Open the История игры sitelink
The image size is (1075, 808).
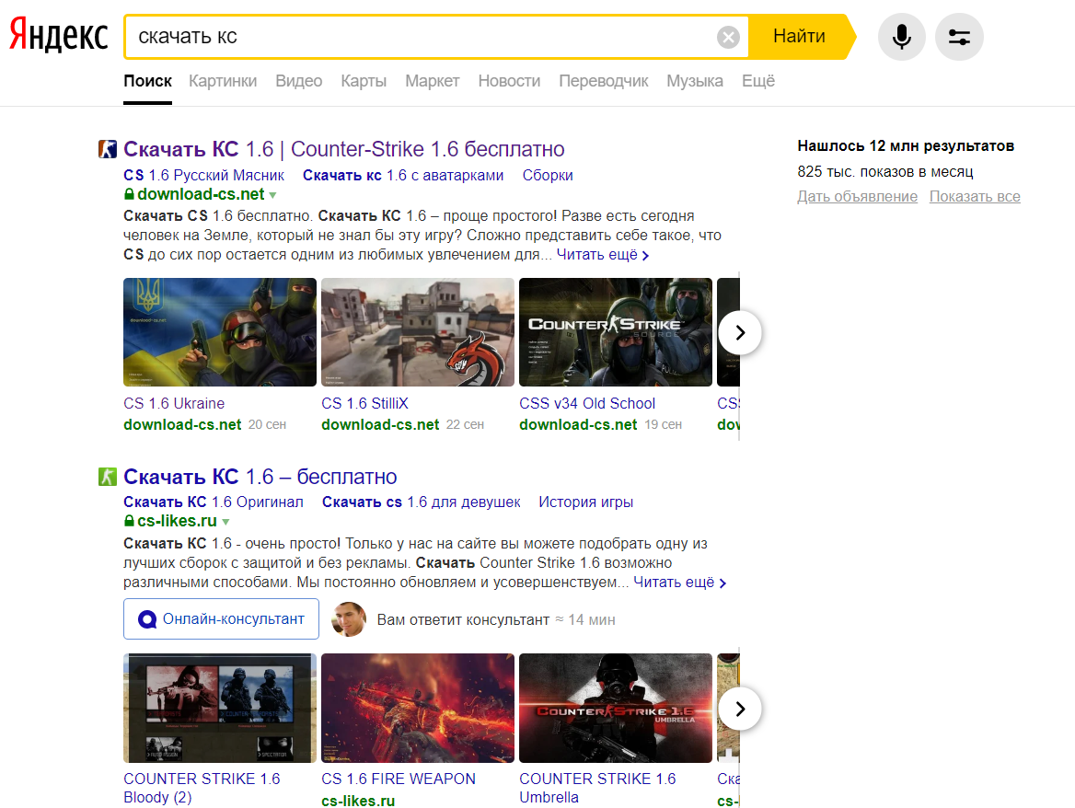586,502
